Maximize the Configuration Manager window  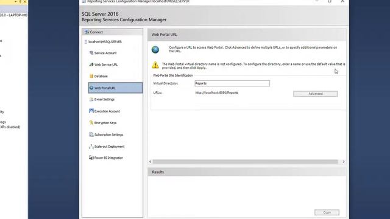[330, 1]
